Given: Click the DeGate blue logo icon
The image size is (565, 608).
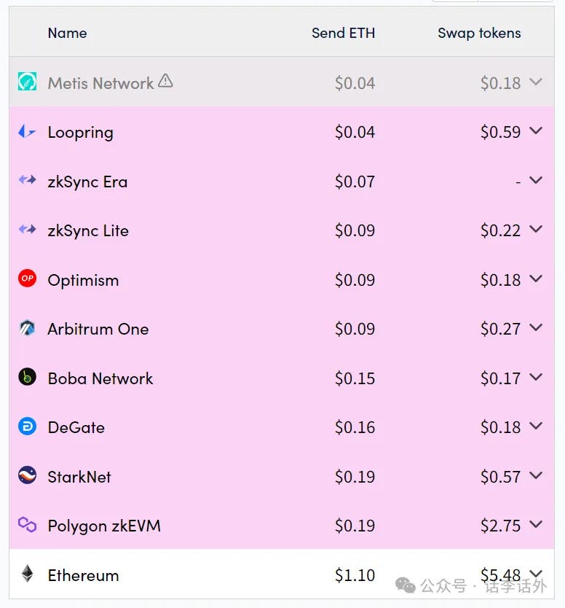Looking at the screenshot, I should click(27, 426).
